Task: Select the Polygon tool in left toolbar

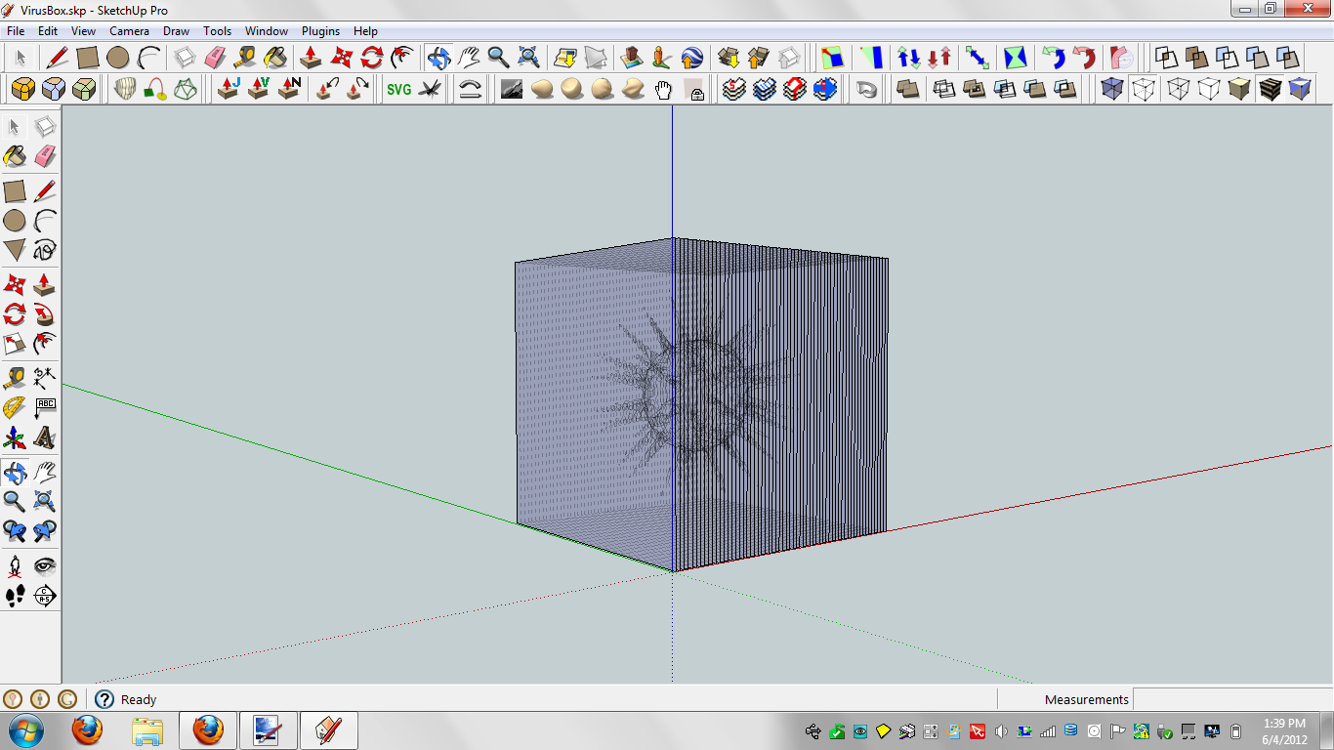Action: click(x=15, y=251)
